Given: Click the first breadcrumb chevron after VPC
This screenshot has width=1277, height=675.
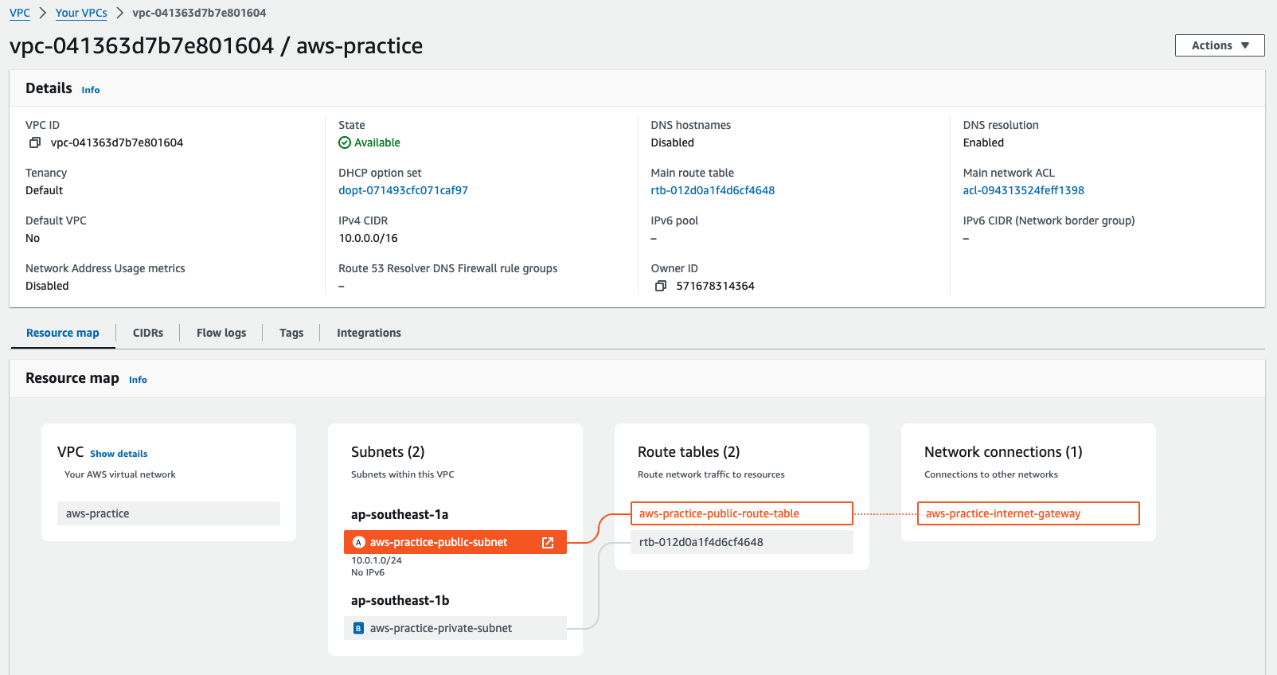Looking at the screenshot, I should click(43, 13).
